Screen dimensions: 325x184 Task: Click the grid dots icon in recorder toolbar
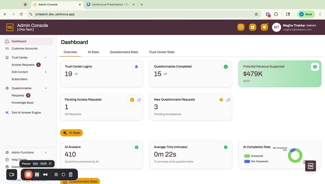pos(56,175)
